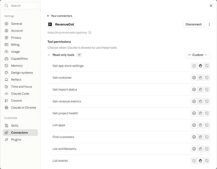Image resolution: width=217 pixels, height=169 pixels.
Task: Block the List entitlements tool
Action: click(x=206, y=149)
